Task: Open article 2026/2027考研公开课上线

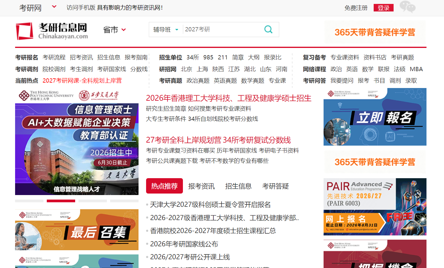Action: (x=190, y=257)
